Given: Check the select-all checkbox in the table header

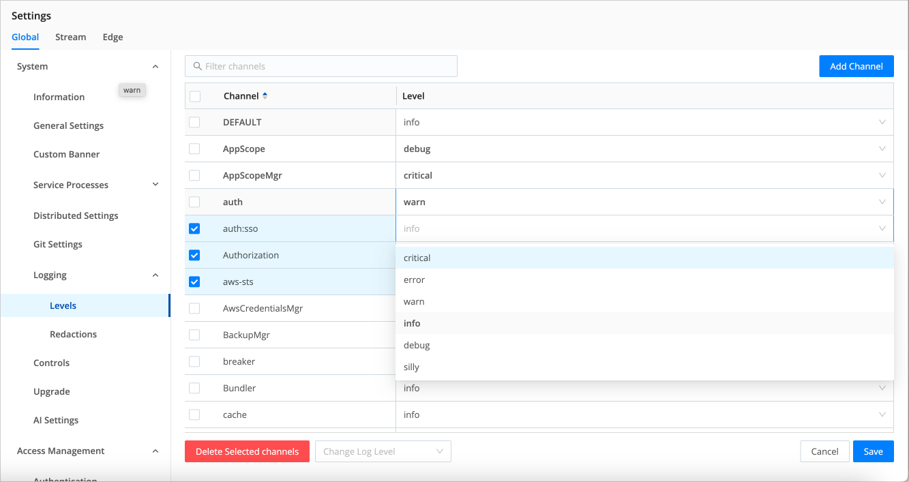Looking at the screenshot, I should (x=195, y=95).
